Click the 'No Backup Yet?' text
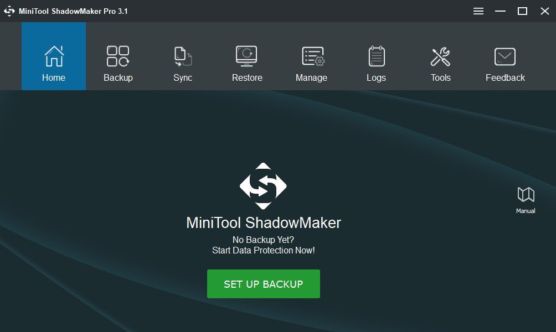556x332 pixels. (x=263, y=240)
